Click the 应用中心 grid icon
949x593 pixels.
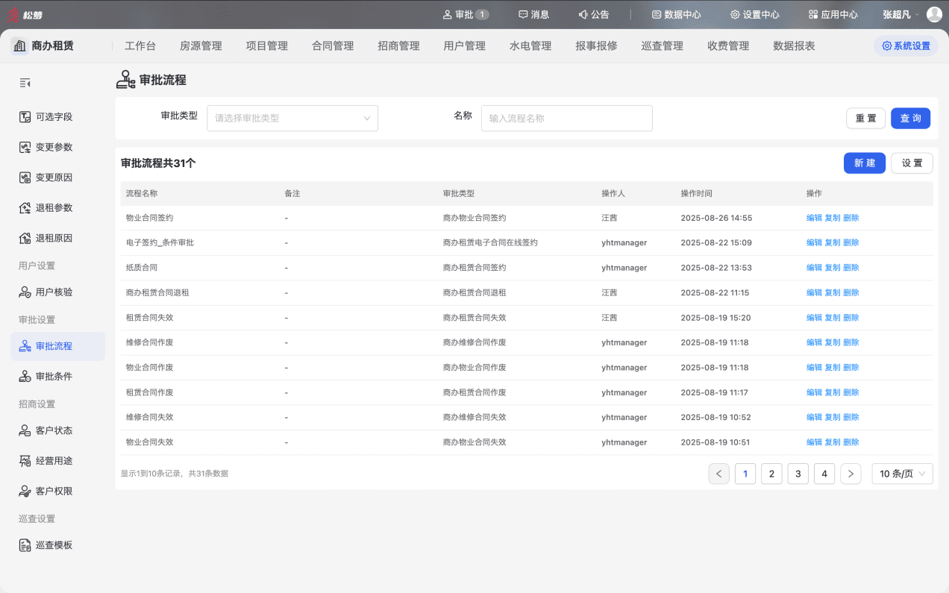click(813, 14)
